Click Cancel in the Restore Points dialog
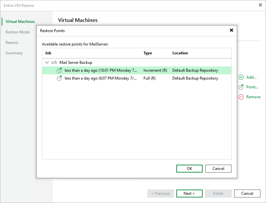 218,168
